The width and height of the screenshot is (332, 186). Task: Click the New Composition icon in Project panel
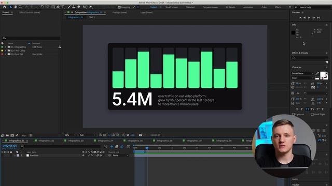(x=12, y=135)
